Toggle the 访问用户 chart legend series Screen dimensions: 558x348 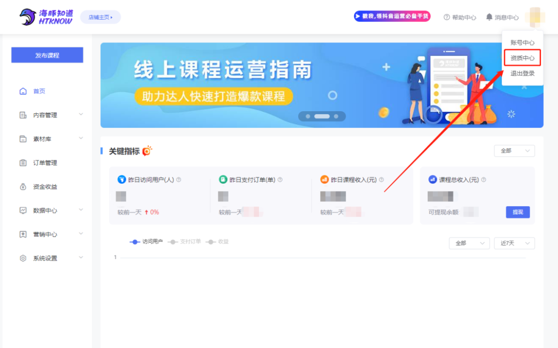click(146, 241)
